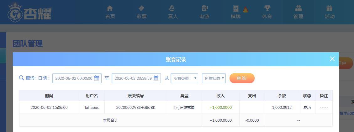354x132 pixels.
Task: Click the 状态 column header
Action: [x=307, y=96]
